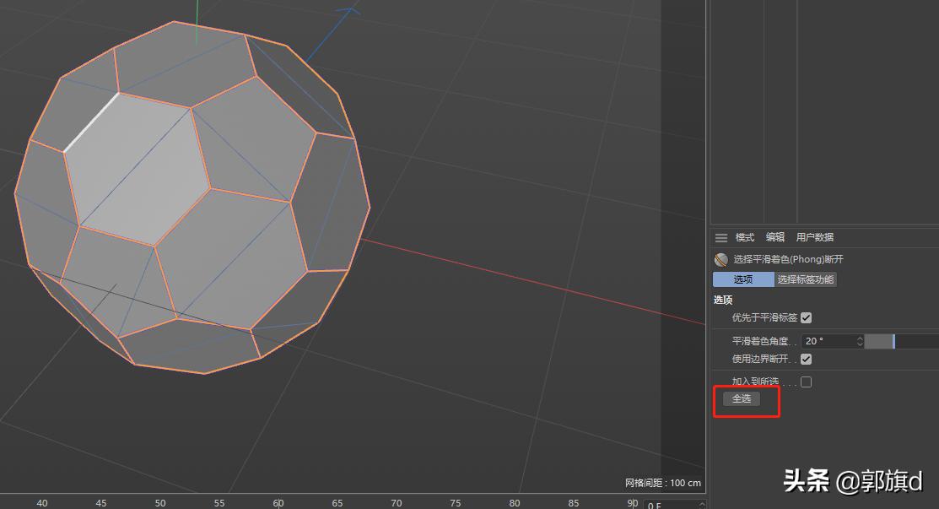Click the 网格间距 100 cm status label
Screen dimensions: 939x509
click(661, 483)
